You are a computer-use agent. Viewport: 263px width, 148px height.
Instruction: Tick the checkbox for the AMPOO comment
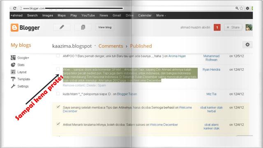(58, 56)
